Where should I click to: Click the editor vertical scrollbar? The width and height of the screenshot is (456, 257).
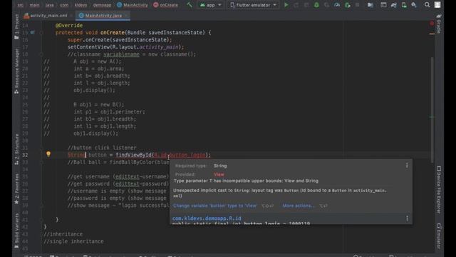432,110
